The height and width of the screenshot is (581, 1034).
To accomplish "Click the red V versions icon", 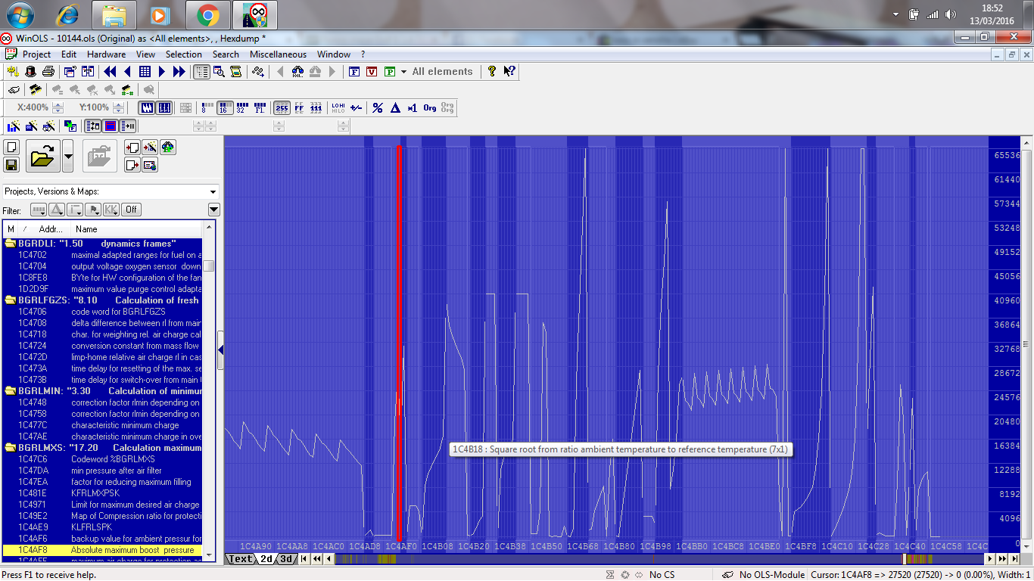I will click(372, 71).
